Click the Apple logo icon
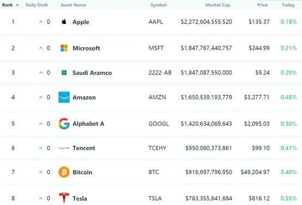The width and height of the screenshot is (302, 205). pos(64,22)
